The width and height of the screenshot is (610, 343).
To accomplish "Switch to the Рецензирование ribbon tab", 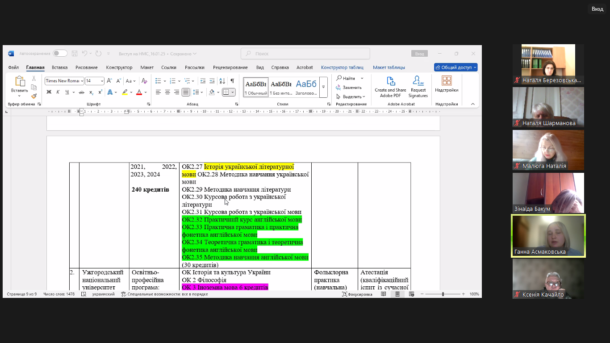I will [230, 67].
